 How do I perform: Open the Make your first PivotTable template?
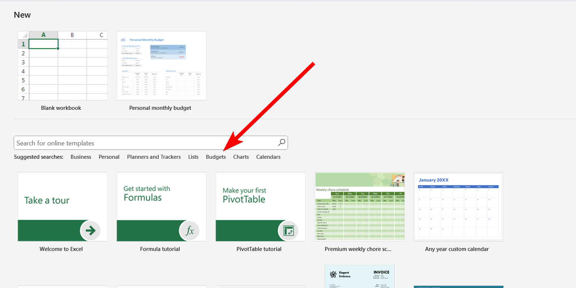(x=260, y=207)
